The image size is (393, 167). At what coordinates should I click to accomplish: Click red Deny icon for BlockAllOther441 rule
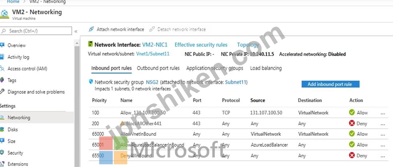[x=352, y=123]
